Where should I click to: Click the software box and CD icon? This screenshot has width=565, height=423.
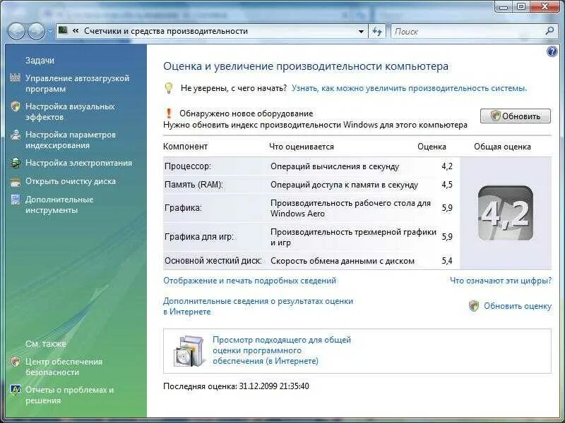[189, 350]
